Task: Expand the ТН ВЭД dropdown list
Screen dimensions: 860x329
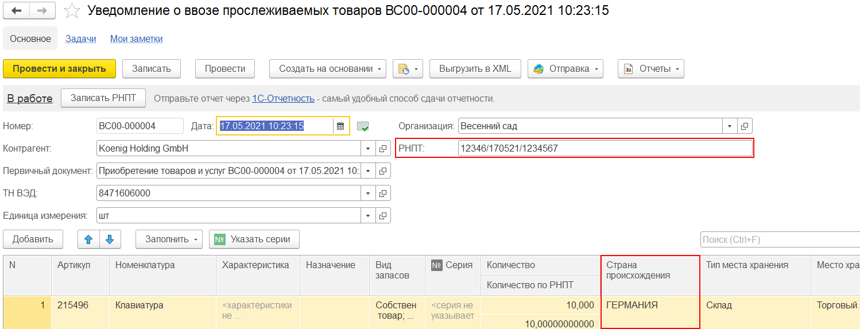Action: [368, 193]
